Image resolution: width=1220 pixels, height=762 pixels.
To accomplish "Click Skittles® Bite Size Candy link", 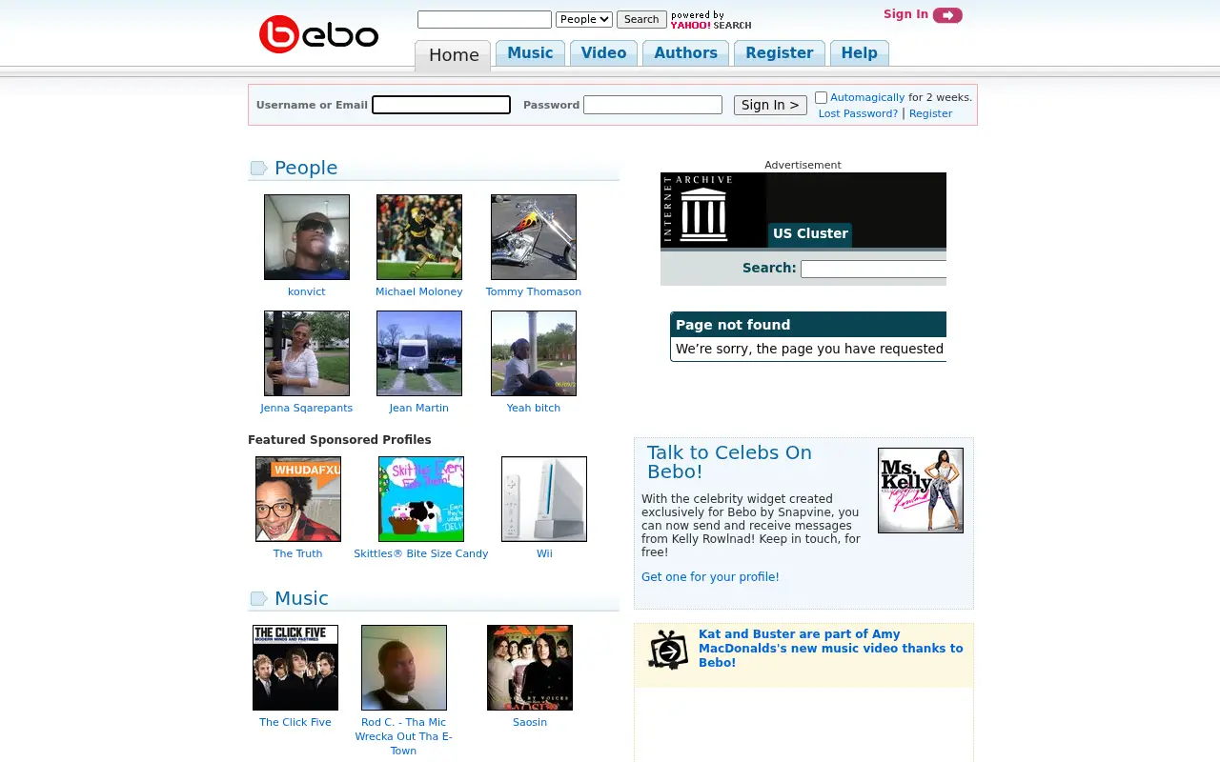I will [x=421, y=553].
